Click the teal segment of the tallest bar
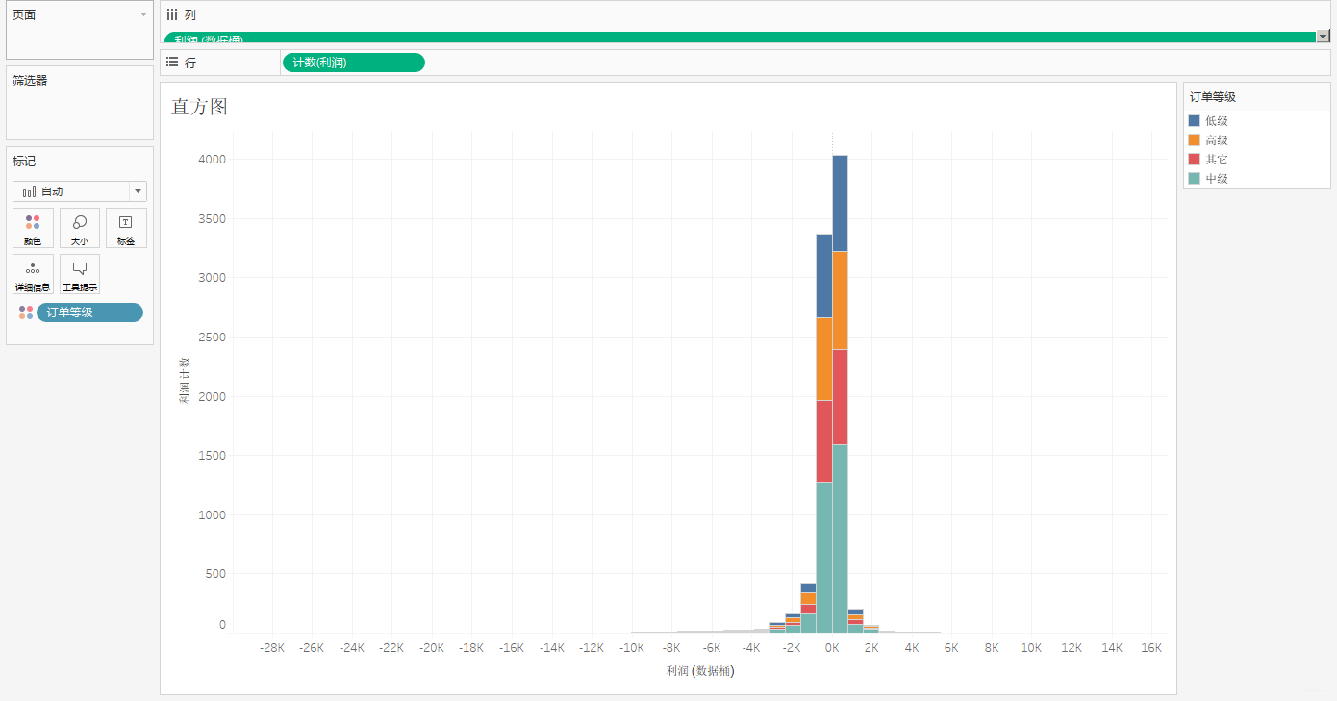Screen dimensions: 1337x701 (x=840, y=538)
